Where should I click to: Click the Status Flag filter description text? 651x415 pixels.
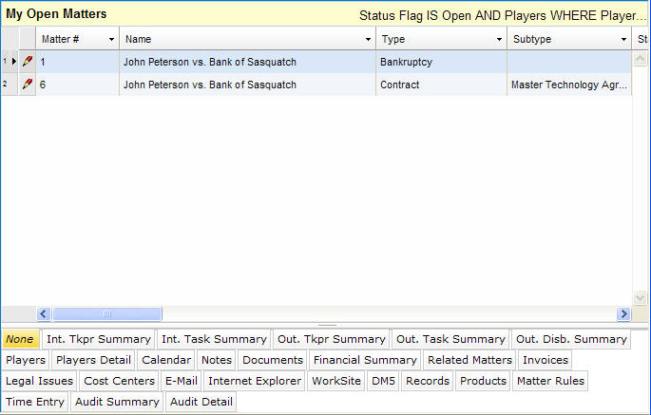(x=503, y=16)
